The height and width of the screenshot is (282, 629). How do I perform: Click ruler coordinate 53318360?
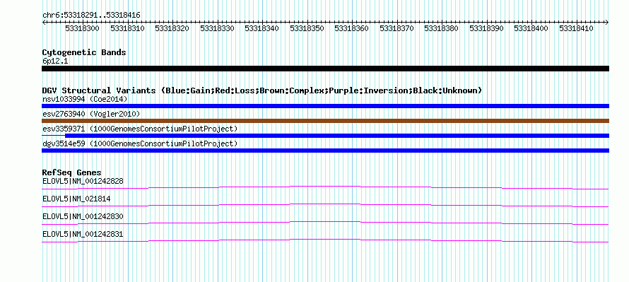[x=351, y=29]
